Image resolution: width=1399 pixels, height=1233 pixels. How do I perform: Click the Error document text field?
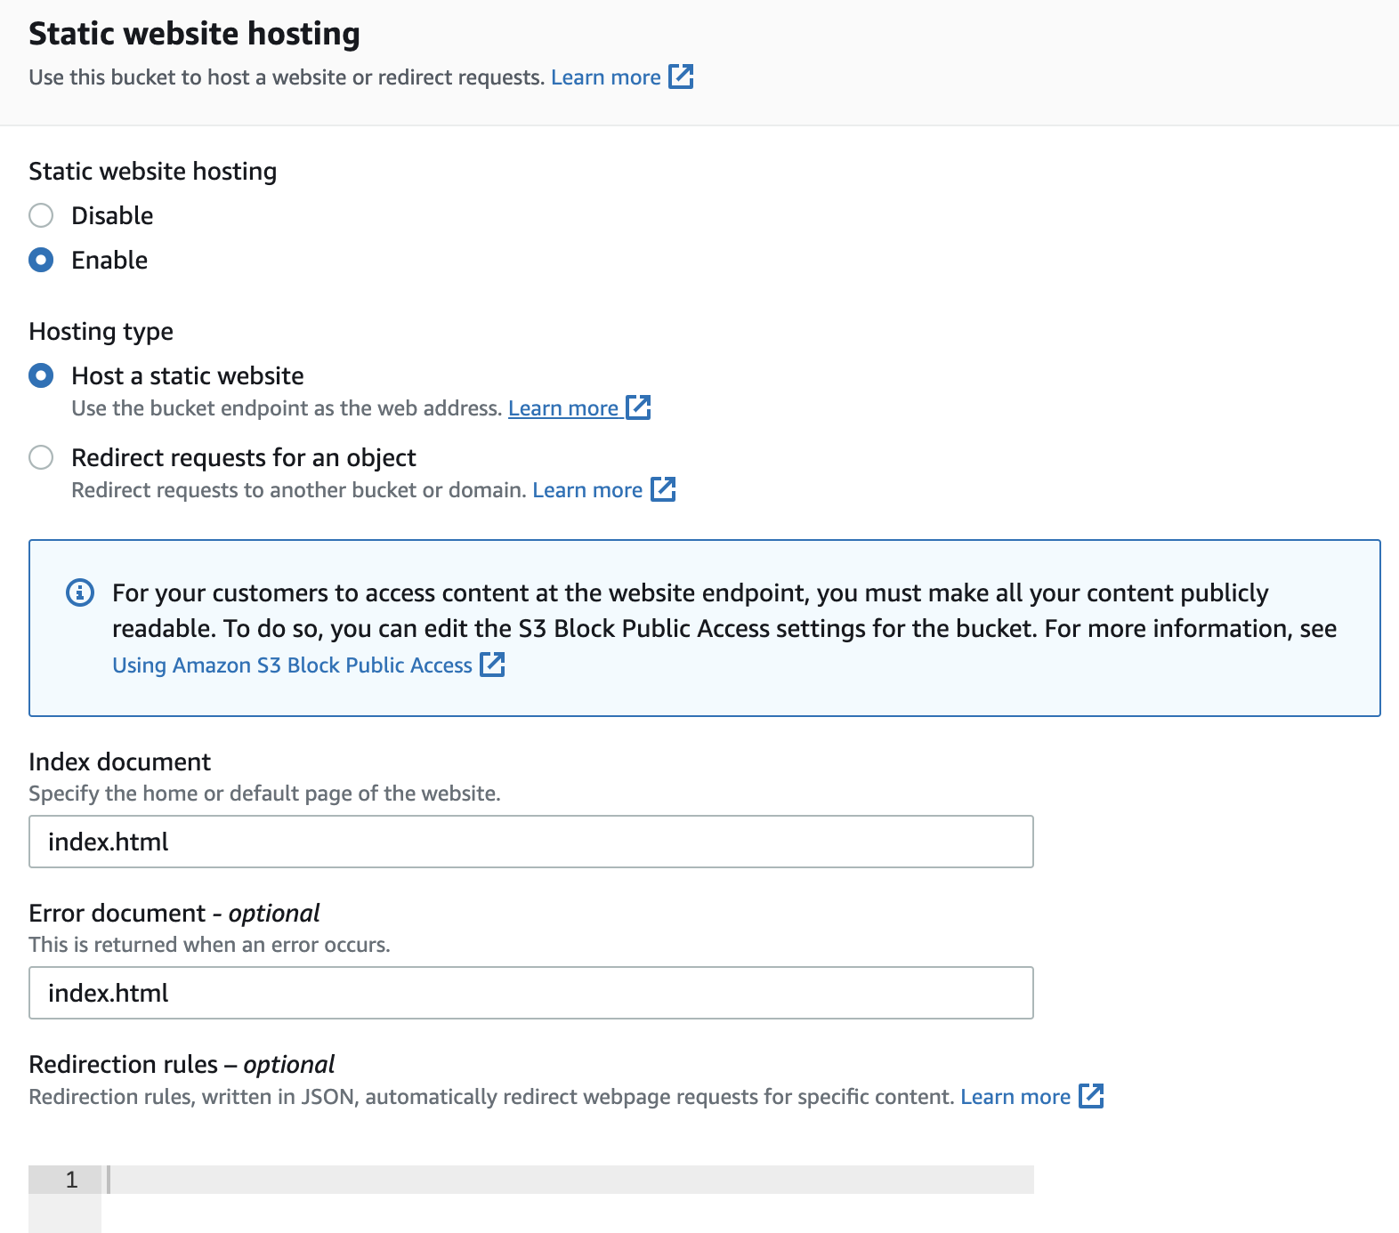click(x=531, y=992)
